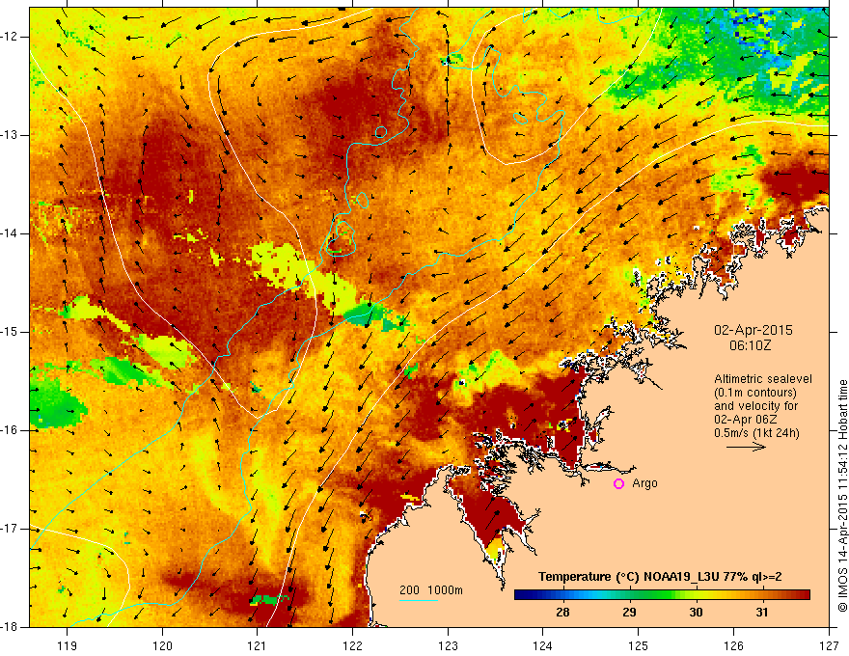Screen dimensions: 849x656
Task: Click the cyan 200 1000m depth legend line
Action: tap(419, 600)
